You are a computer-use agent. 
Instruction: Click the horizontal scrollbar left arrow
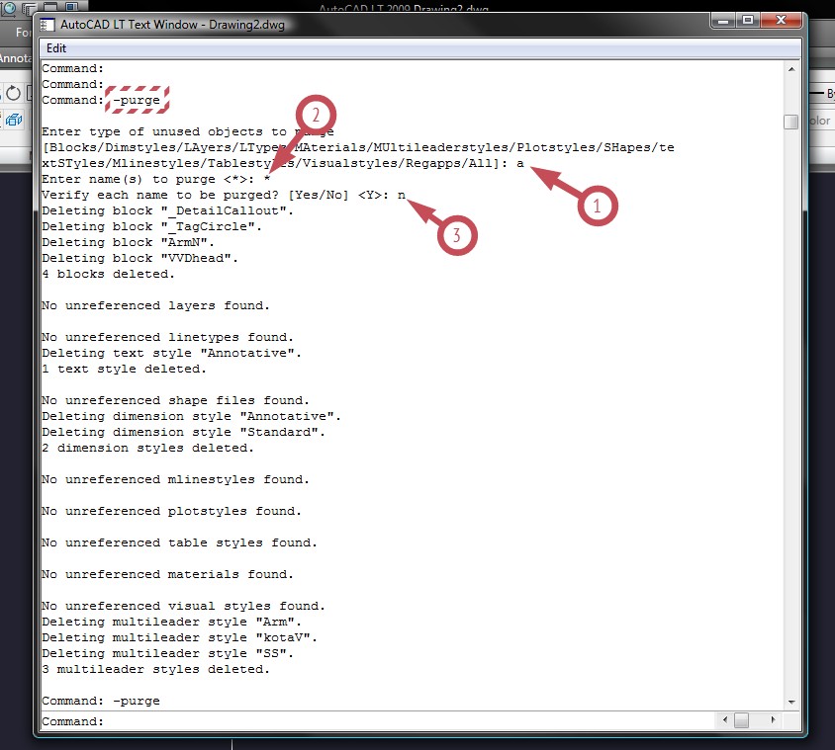(x=725, y=719)
